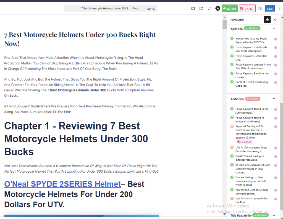Open help for image alt attribute check

[276, 118]
